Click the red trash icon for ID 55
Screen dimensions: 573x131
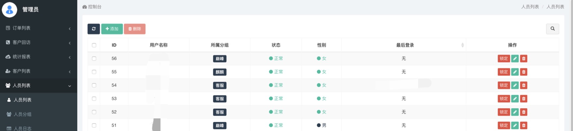[524, 72]
